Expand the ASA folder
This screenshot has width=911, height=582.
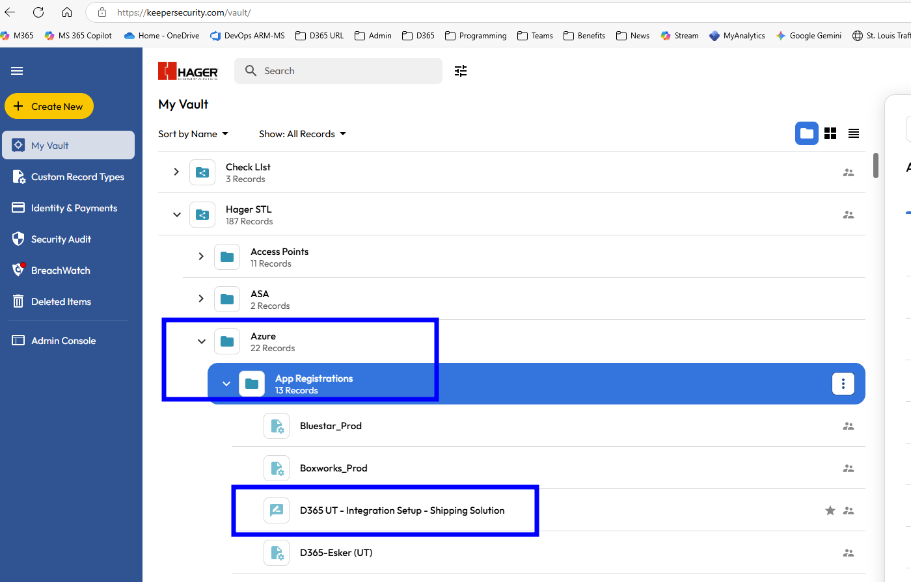(x=201, y=298)
